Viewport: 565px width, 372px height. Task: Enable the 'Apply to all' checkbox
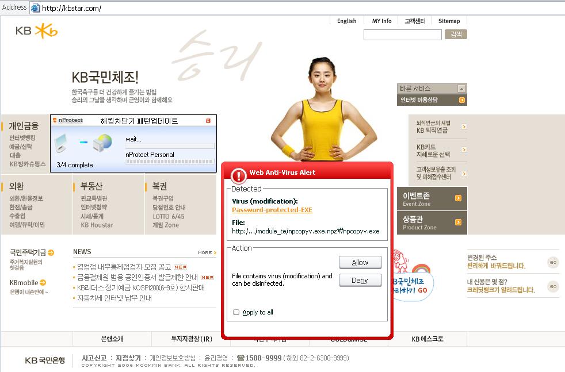tap(236, 312)
